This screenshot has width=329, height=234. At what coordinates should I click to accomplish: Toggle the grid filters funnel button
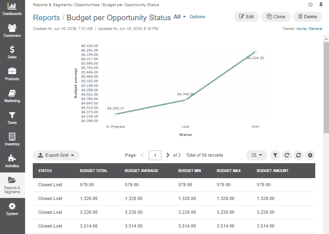click(x=275, y=155)
